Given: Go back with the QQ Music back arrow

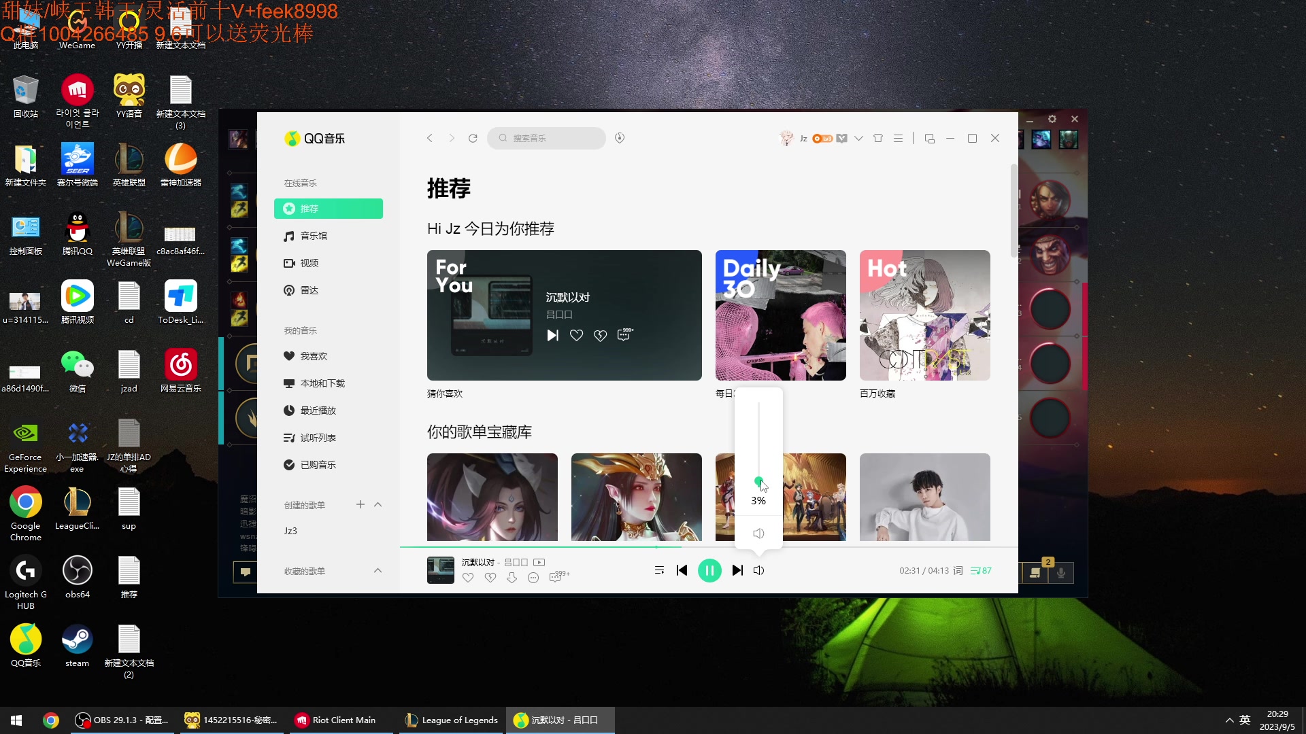Looking at the screenshot, I should (x=430, y=138).
